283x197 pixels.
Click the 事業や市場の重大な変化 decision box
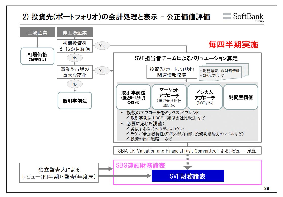(75, 72)
